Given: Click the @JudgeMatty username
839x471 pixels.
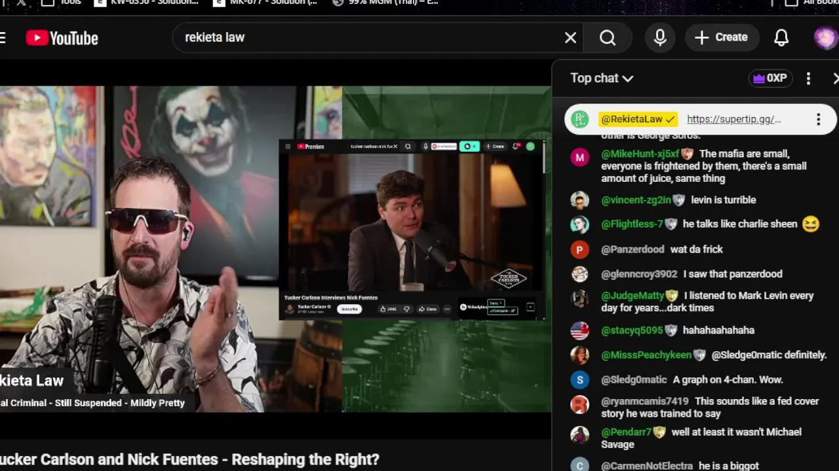Looking at the screenshot, I should click(x=633, y=296).
